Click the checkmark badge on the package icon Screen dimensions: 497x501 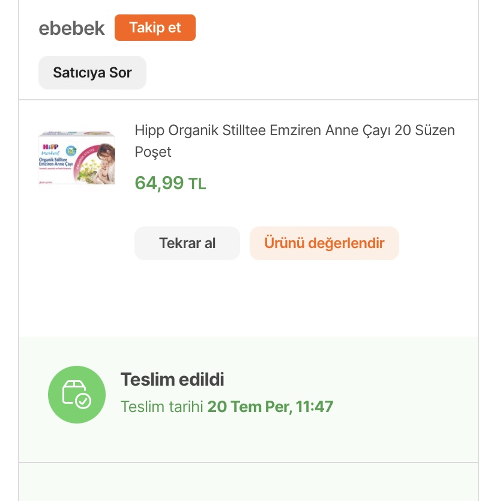(83, 401)
